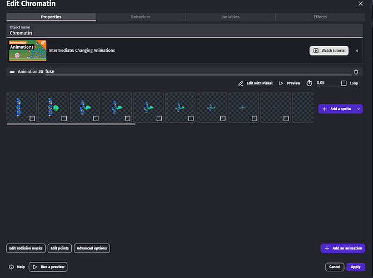The image size is (373, 278).
Task: Select the third sprite frame checkbox
Action: pos(96,118)
